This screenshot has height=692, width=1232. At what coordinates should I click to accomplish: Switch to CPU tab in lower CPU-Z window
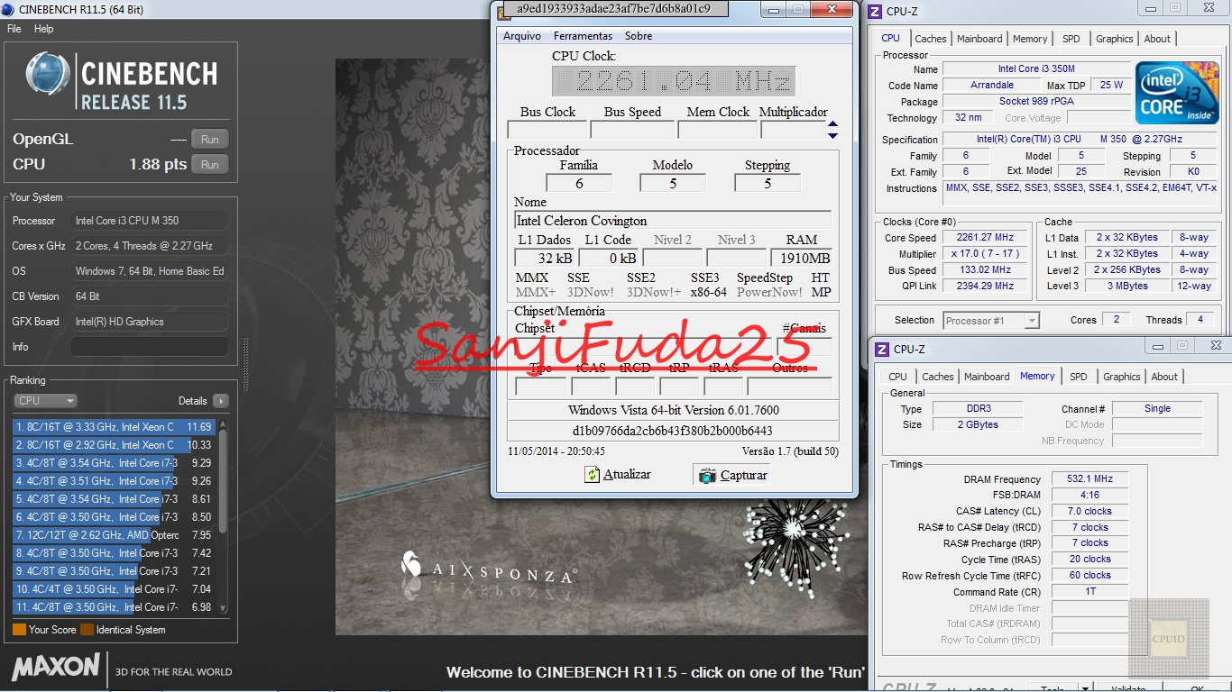click(x=897, y=377)
